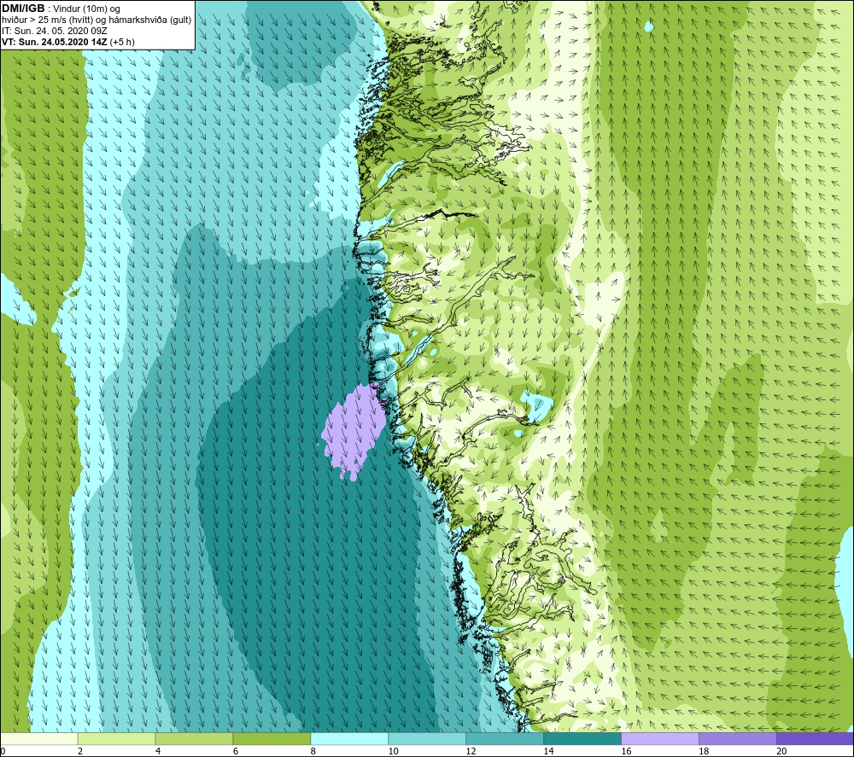Click the 16–18 m/s lavender legend swatch
854x757 pixels.
[x=660, y=739]
